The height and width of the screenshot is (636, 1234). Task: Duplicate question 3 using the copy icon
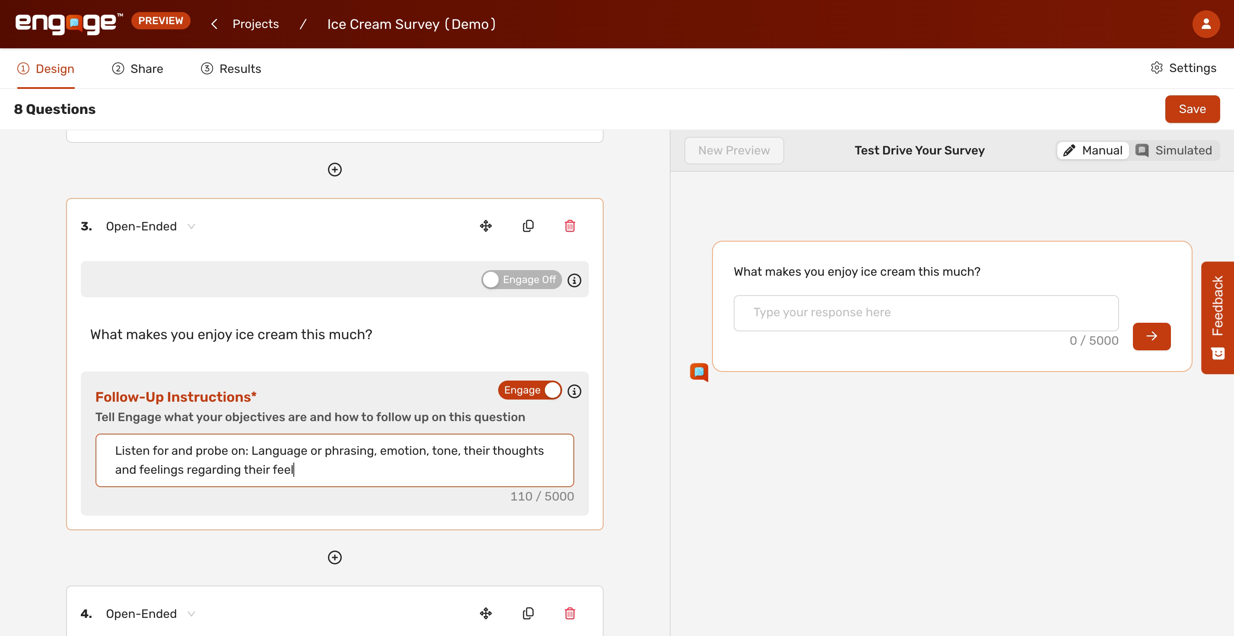pos(528,225)
